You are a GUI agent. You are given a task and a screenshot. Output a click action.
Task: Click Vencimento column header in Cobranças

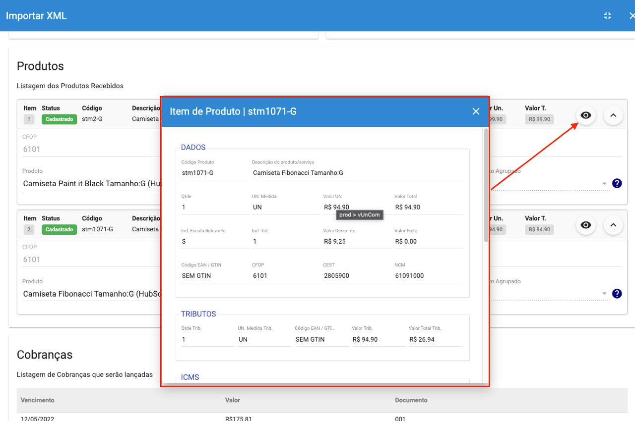point(38,400)
